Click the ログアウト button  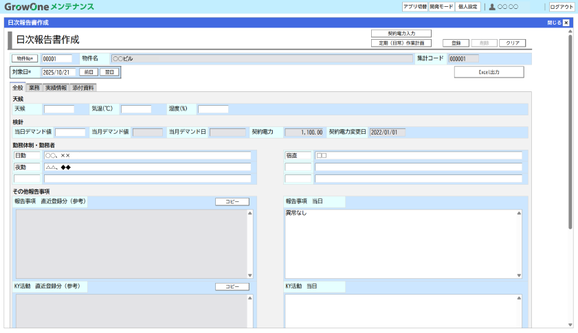(x=562, y=7)
